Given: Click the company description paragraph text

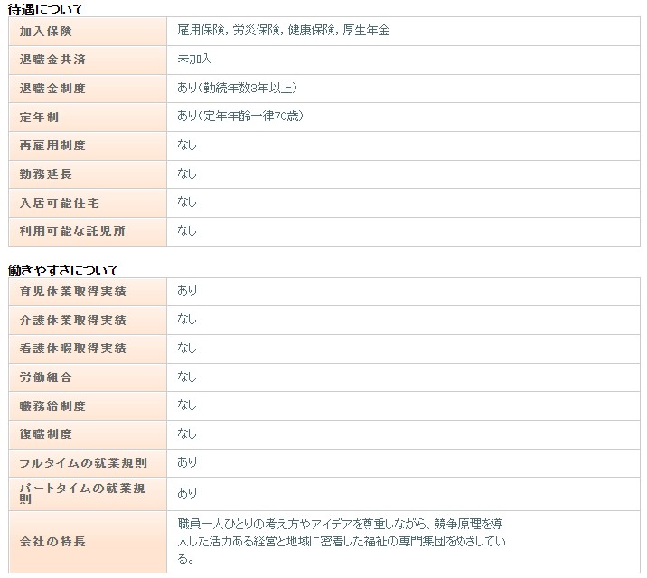Looking at the screenshot, I should [342, 541].
